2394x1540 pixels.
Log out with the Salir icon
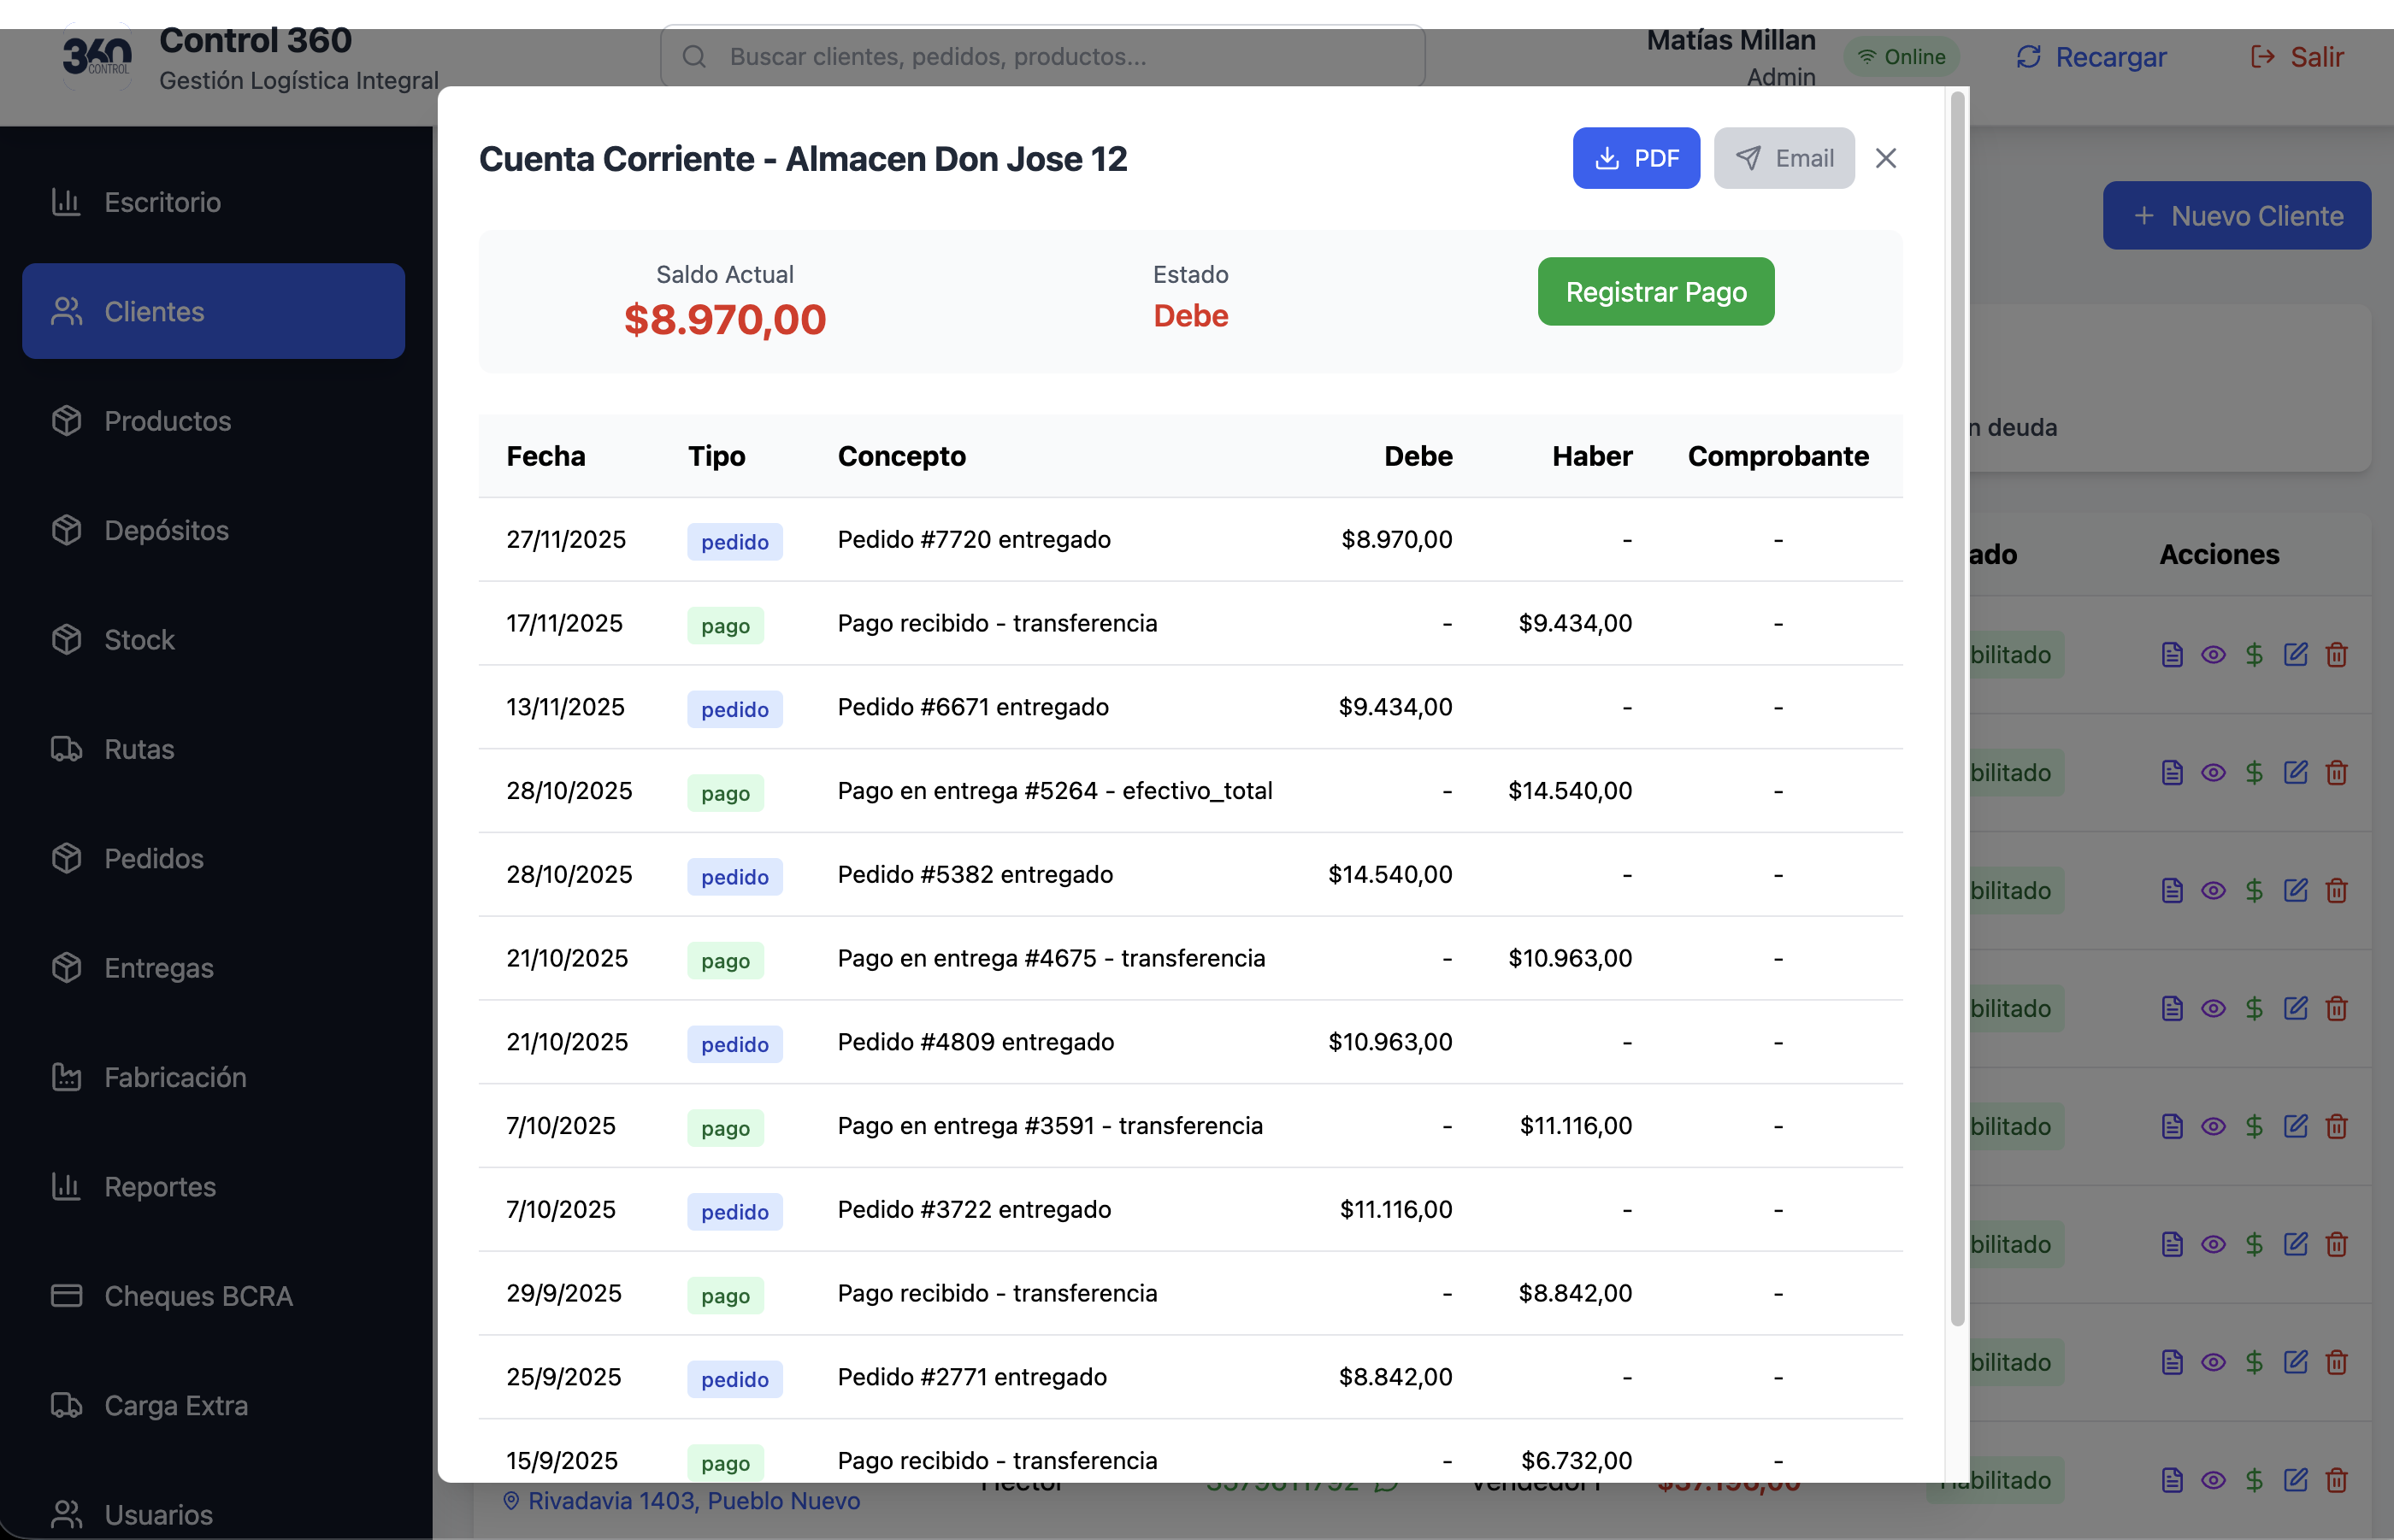point(2262,57)
